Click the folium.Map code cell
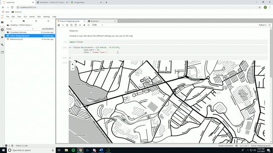Screen dimensions: 273x153 coord(168,50)
